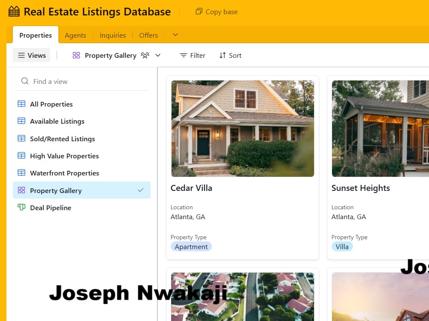This screenshot has height=321, width=429.
Task: Click the gallery grid icon in toolbar
Action: (x=76, y=55)
